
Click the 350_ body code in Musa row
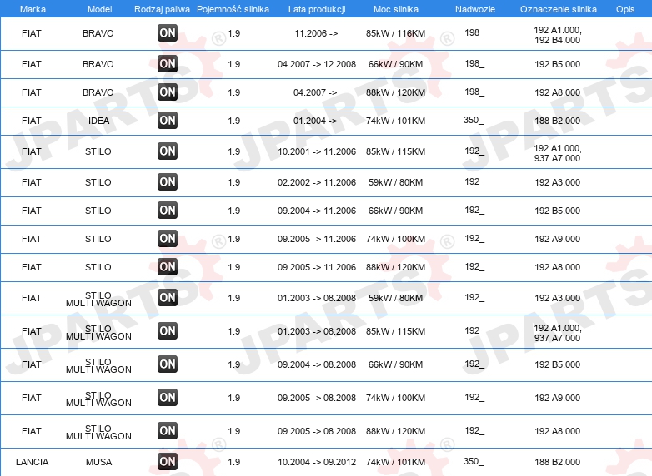[x=474, y=462]
